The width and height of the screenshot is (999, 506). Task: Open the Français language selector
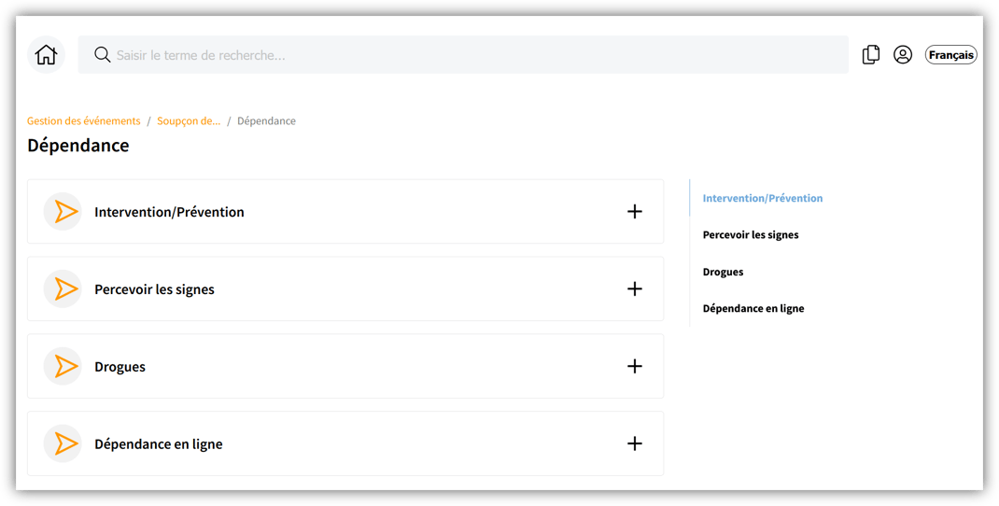click(x=950, y=55)
